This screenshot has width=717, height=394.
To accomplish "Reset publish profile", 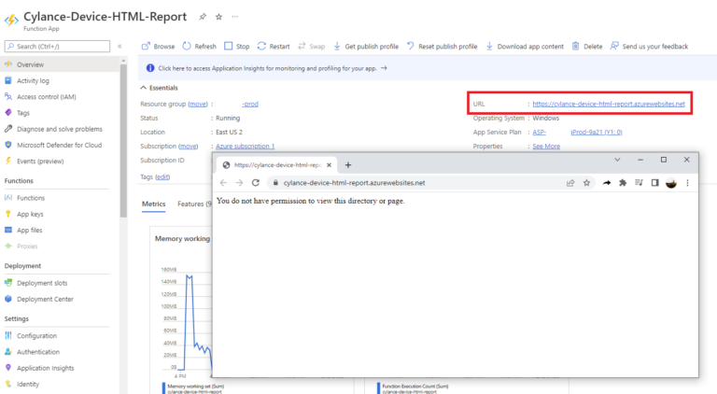I will [443, 46].
